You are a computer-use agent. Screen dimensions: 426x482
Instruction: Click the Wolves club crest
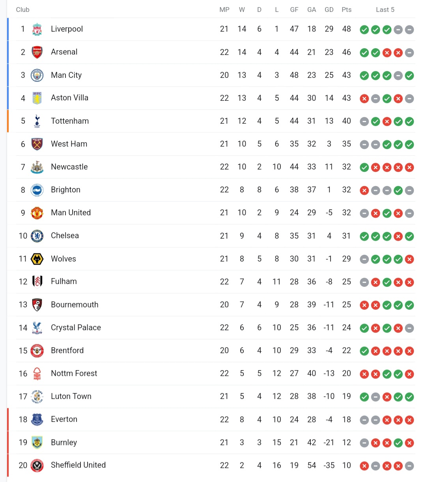37,259
